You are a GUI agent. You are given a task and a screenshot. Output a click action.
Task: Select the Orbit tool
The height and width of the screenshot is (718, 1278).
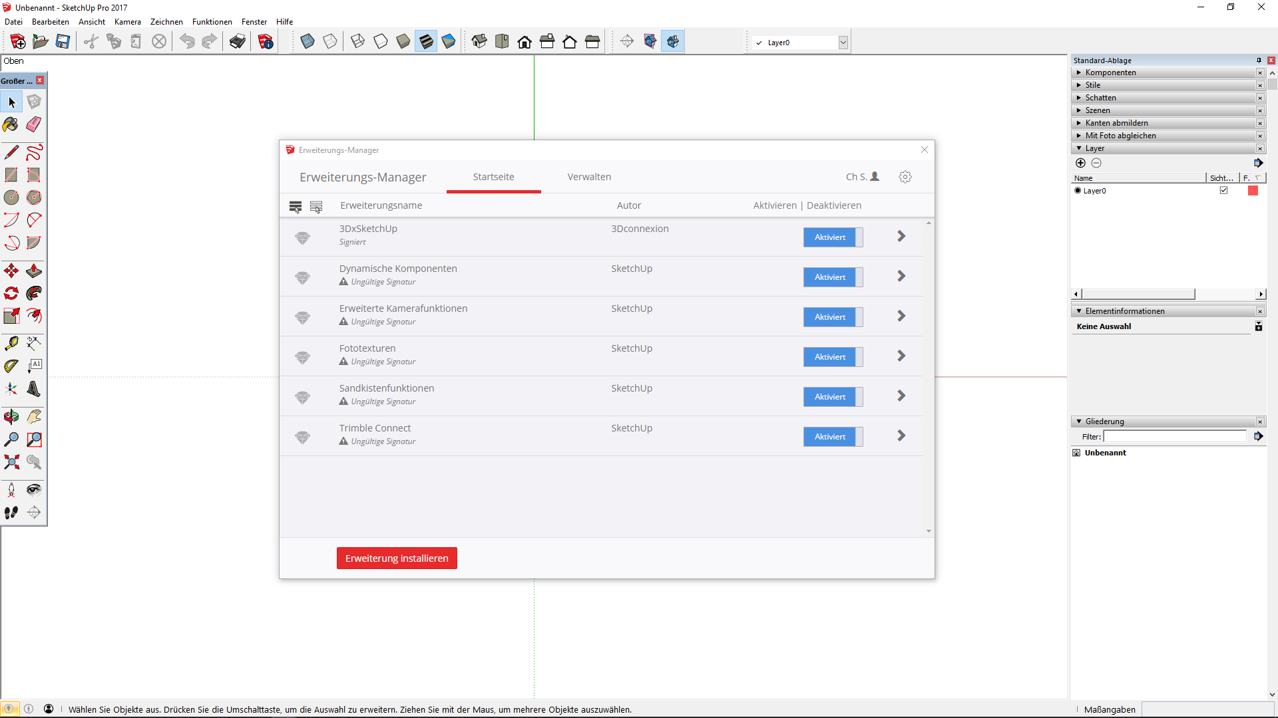pyautogui.click(x=11, y=417)
